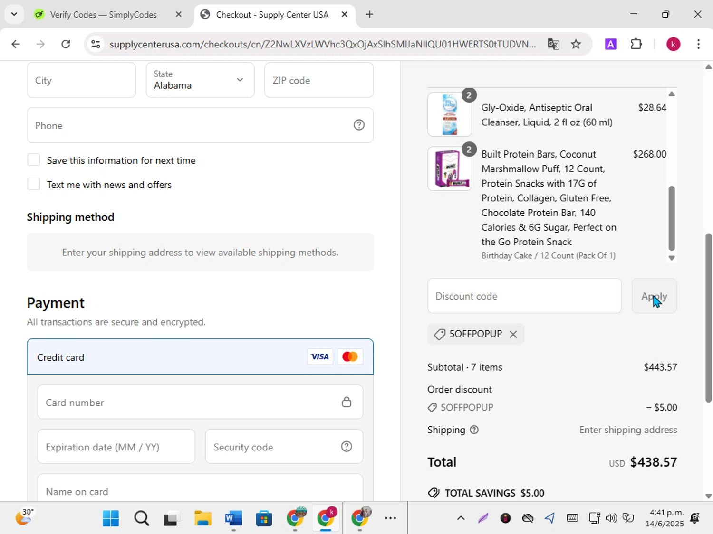Open a new browser tab
The height and width of the screenshot is (534, 713).
tap(369, 14)
